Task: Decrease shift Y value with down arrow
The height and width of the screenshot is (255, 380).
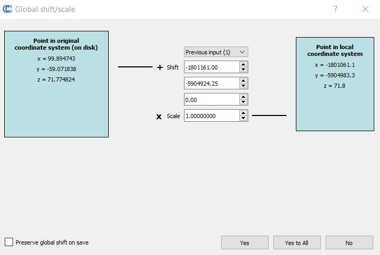Action: 243,86
